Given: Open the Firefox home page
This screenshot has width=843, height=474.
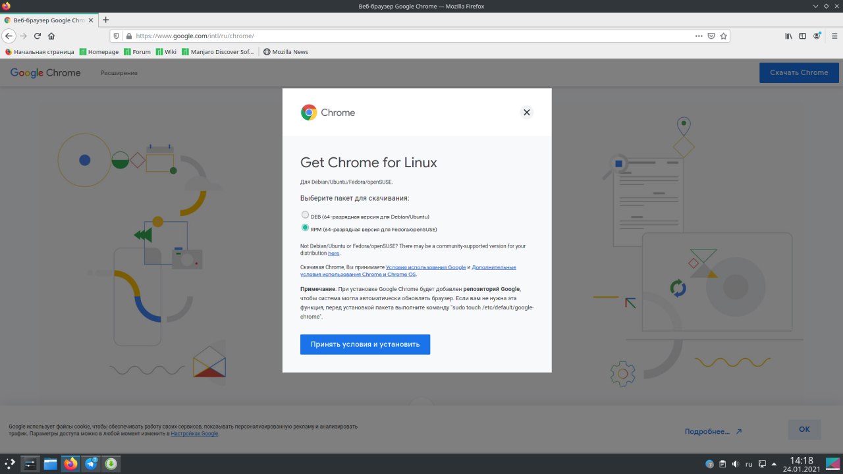Looking at the screenshot, I should (x=51, y=36).
